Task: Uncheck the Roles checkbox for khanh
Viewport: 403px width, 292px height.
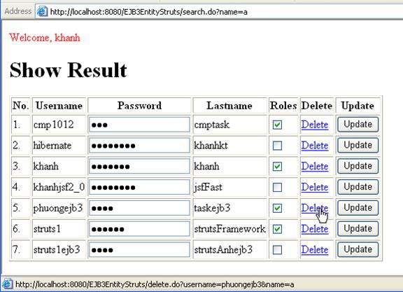Action: pyautogui.click(x=277, y=167)
